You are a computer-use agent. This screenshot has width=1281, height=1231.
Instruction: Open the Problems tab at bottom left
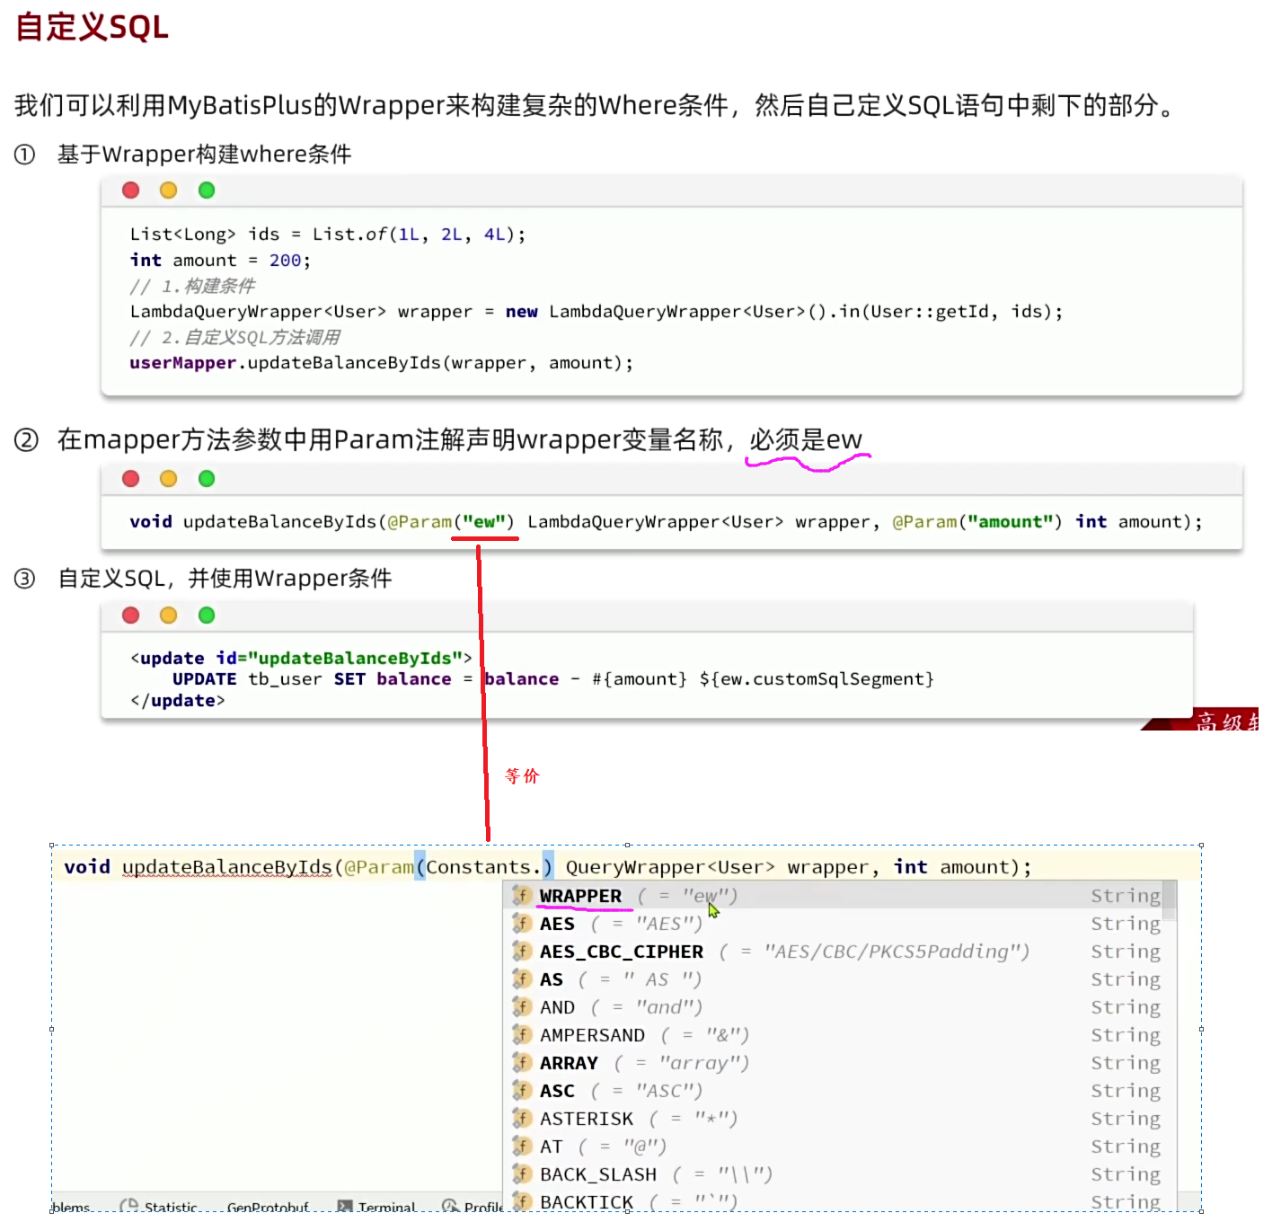click(x=72, y=1207)
